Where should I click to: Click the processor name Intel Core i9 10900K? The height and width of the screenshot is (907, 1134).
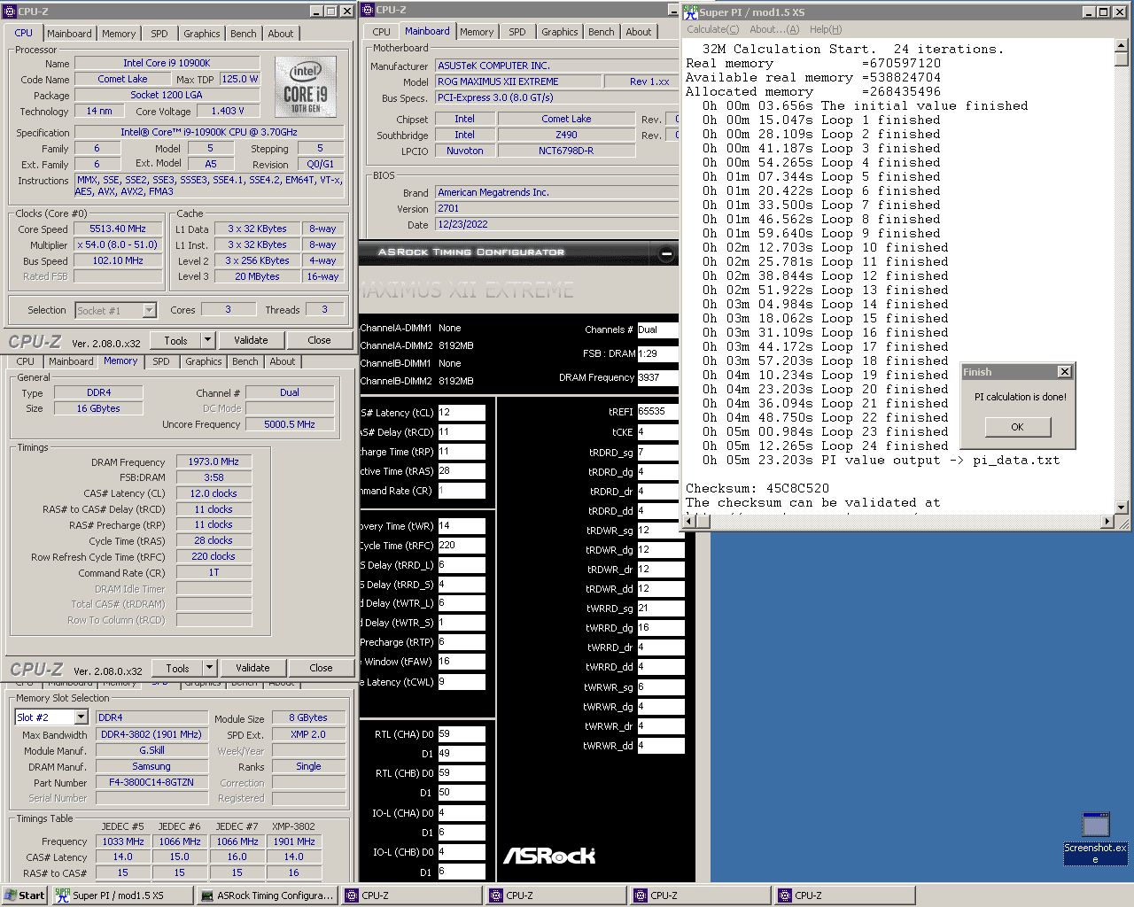(167, 63)
